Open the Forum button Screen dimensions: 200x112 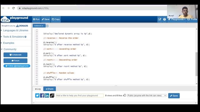pos(15,61)
